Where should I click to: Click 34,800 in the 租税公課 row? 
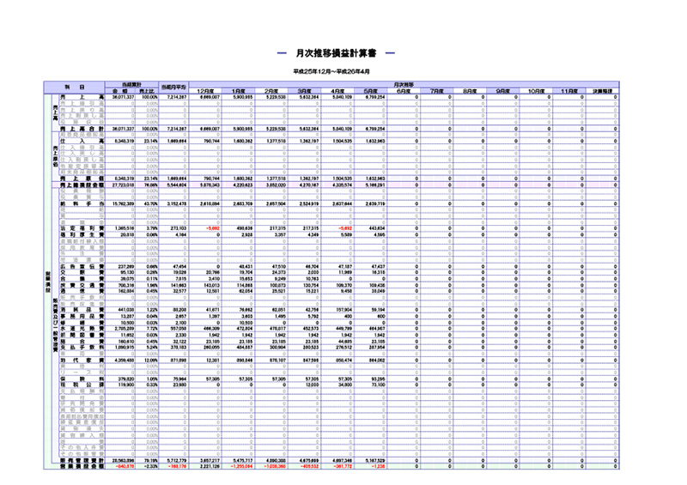click(345, 385)
